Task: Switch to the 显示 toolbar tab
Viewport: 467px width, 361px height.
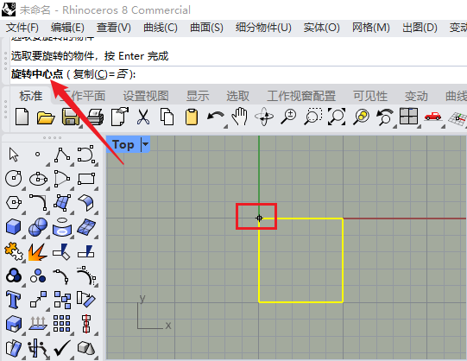Action: (x=198, y=96)
